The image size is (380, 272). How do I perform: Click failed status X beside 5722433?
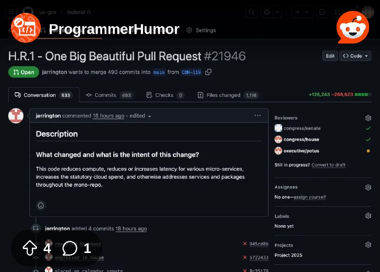click(x=245, y=257)
